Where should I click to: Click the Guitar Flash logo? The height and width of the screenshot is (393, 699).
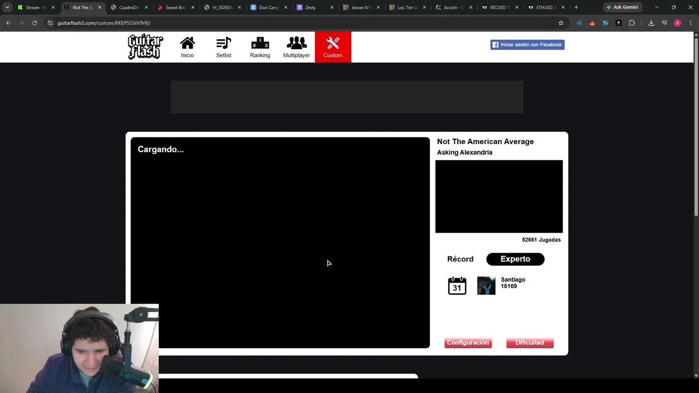[x=145, y=47]
